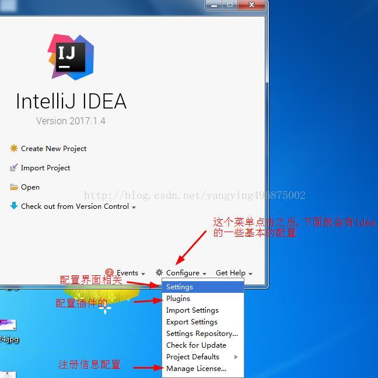This screenshot has height=378, width=378.
Task: Click the Version 2017.1.4 text
Action: 71,121
